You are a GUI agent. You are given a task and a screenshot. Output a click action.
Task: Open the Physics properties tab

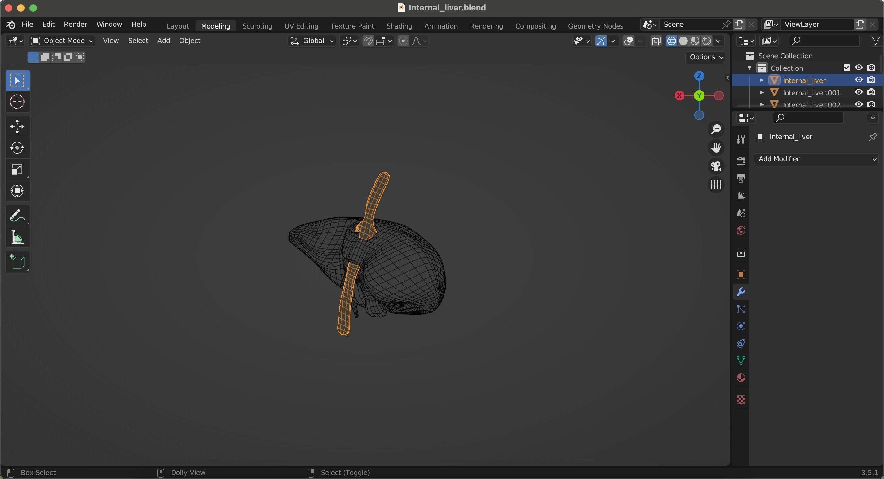point(741,326)
